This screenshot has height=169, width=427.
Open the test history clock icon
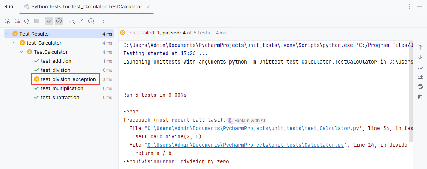91,21
